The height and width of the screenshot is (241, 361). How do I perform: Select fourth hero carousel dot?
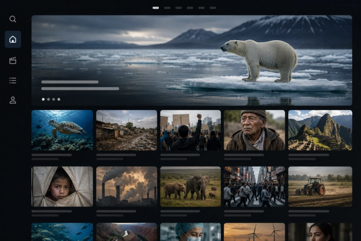tap(59, 99)
